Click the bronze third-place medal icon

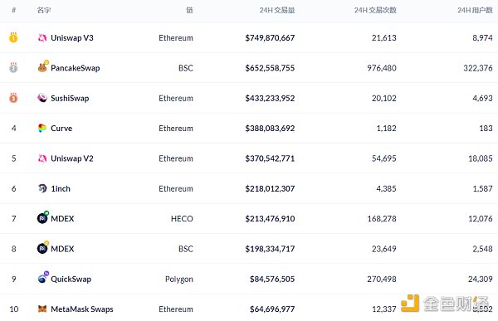click(13, 98)
